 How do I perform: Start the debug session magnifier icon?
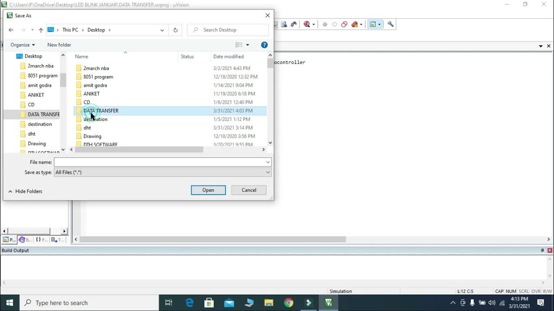(x=307, y=25)
